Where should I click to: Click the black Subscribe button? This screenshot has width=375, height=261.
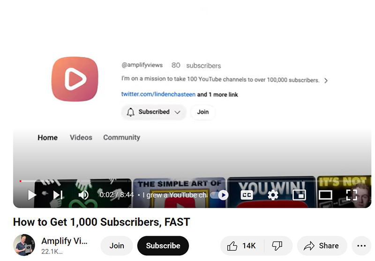(163, 246)
